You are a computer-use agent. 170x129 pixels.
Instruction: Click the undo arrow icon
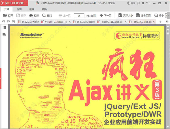(x=3, y=22)
